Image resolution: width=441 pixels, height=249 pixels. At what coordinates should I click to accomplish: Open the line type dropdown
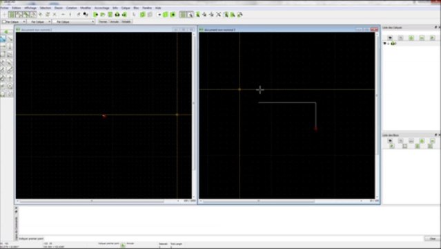click(73, 21)
